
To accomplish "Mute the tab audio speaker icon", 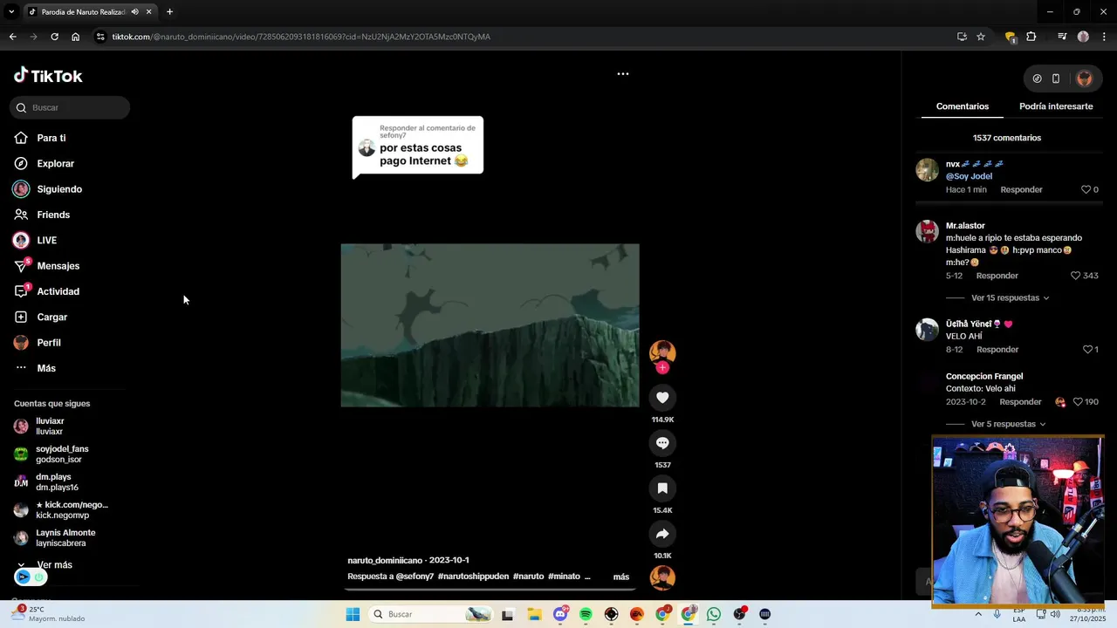I will click(134, 12).
